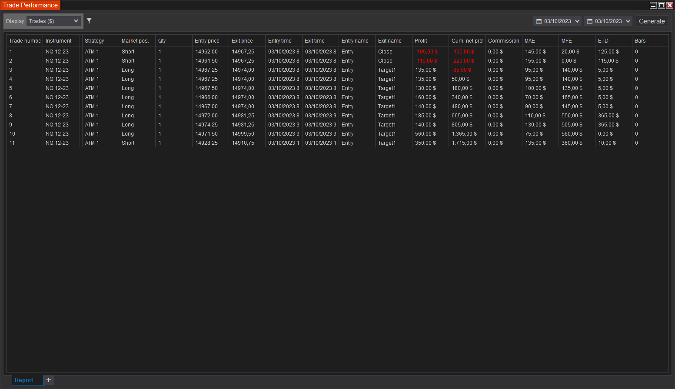Click the ETD value 10,00 $
The height and width of the screenshot is (389, 675).
point(607,143)
